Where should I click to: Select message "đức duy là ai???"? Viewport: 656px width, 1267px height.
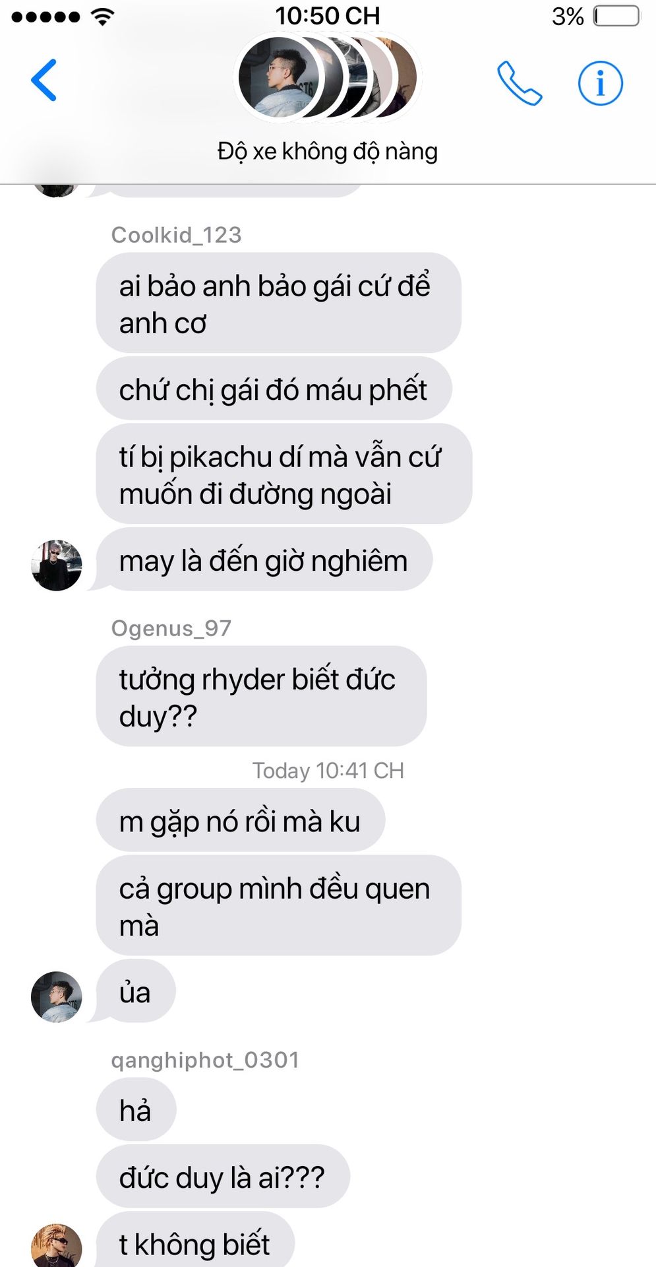[x=223, y=1177]
